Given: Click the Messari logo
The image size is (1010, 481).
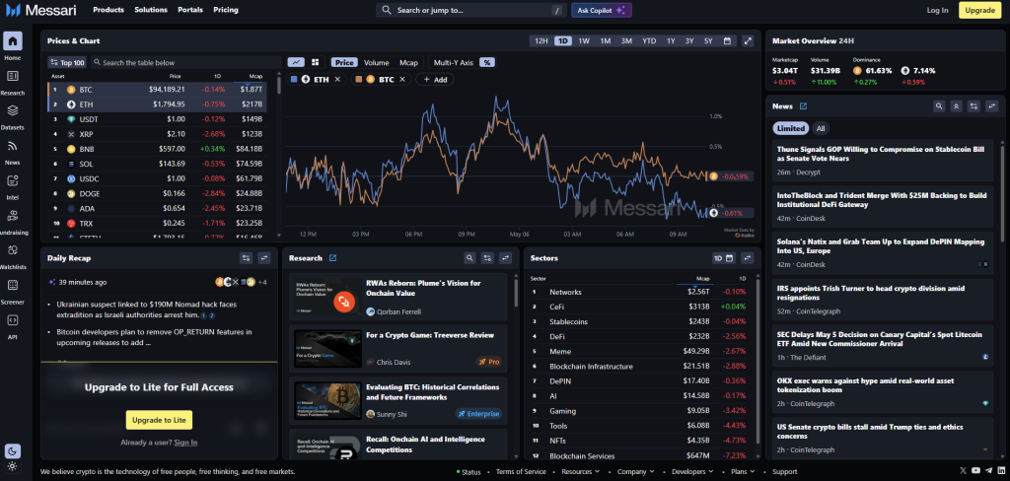Looking at the screenshot, I should click(41, 10).
